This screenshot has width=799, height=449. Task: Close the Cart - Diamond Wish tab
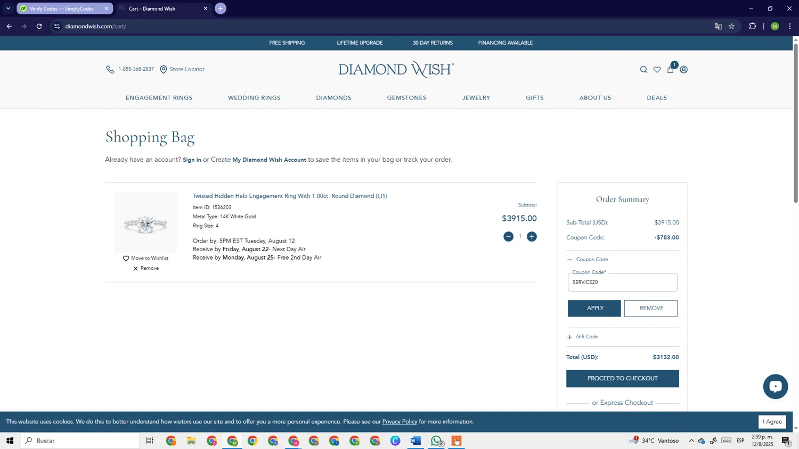click(206, 9)
